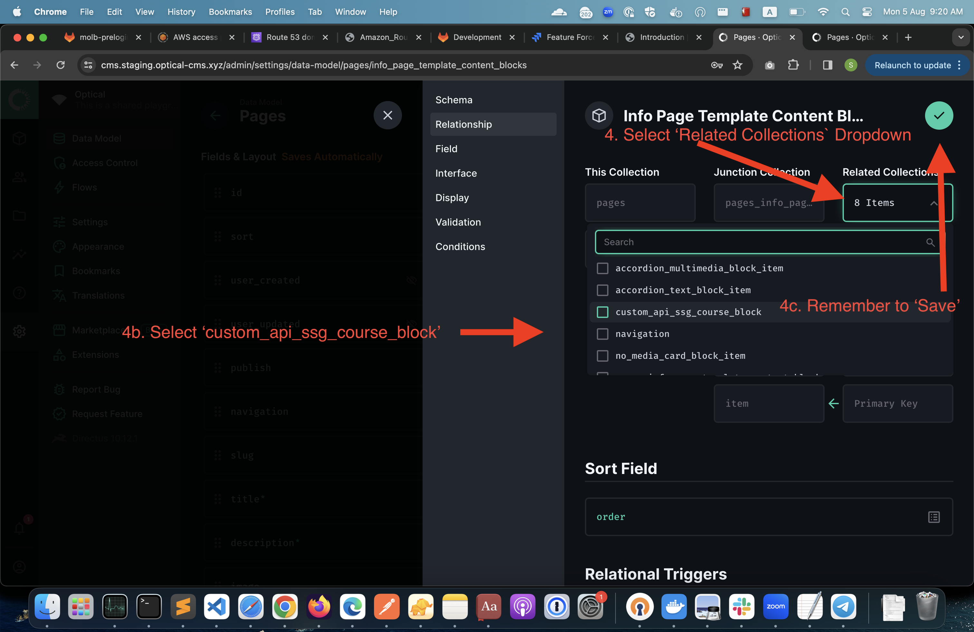Collapse the Related Collections 8 Items dropdown
The image size is (974, 632).
click(933, 203)
